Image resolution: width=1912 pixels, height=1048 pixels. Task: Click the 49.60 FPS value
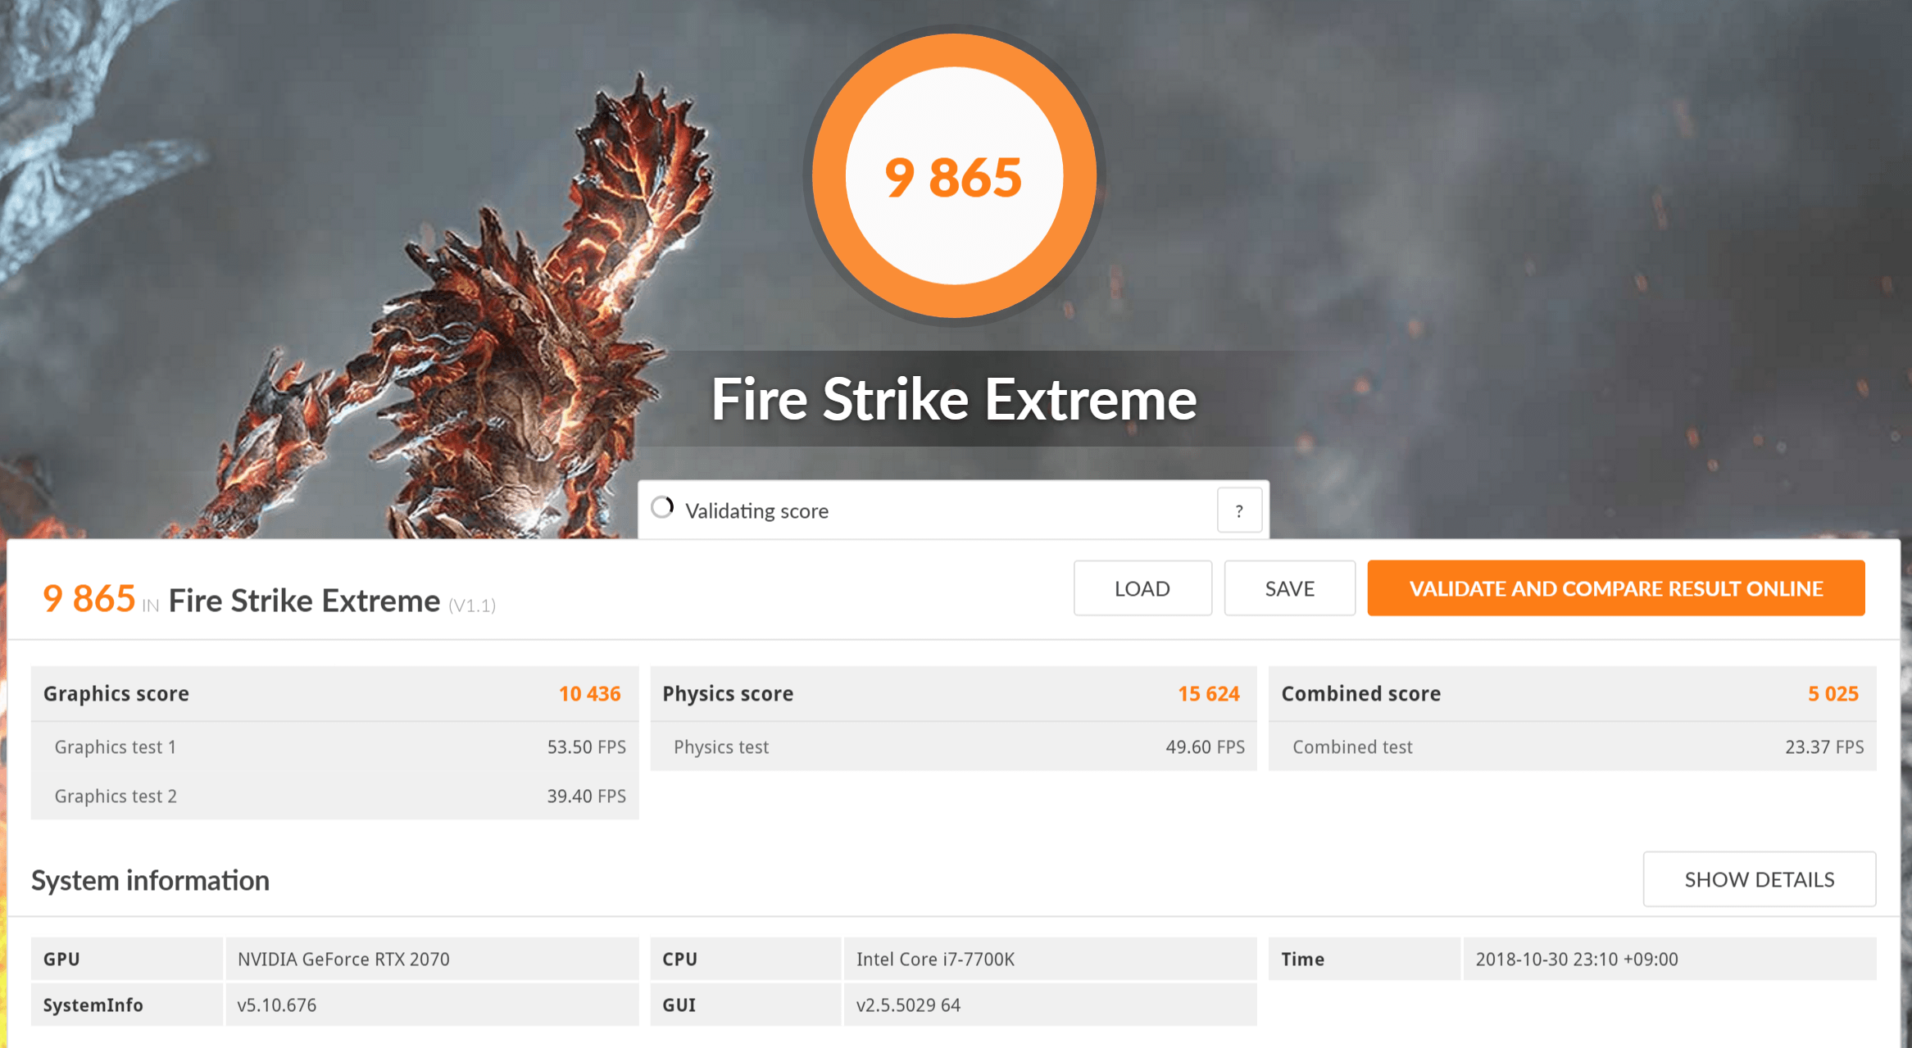tap(1205, 747)
